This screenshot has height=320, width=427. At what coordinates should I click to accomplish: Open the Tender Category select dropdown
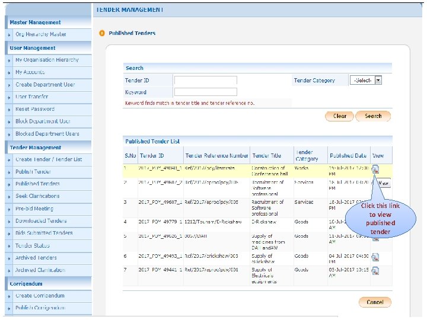tap(366, 80)
